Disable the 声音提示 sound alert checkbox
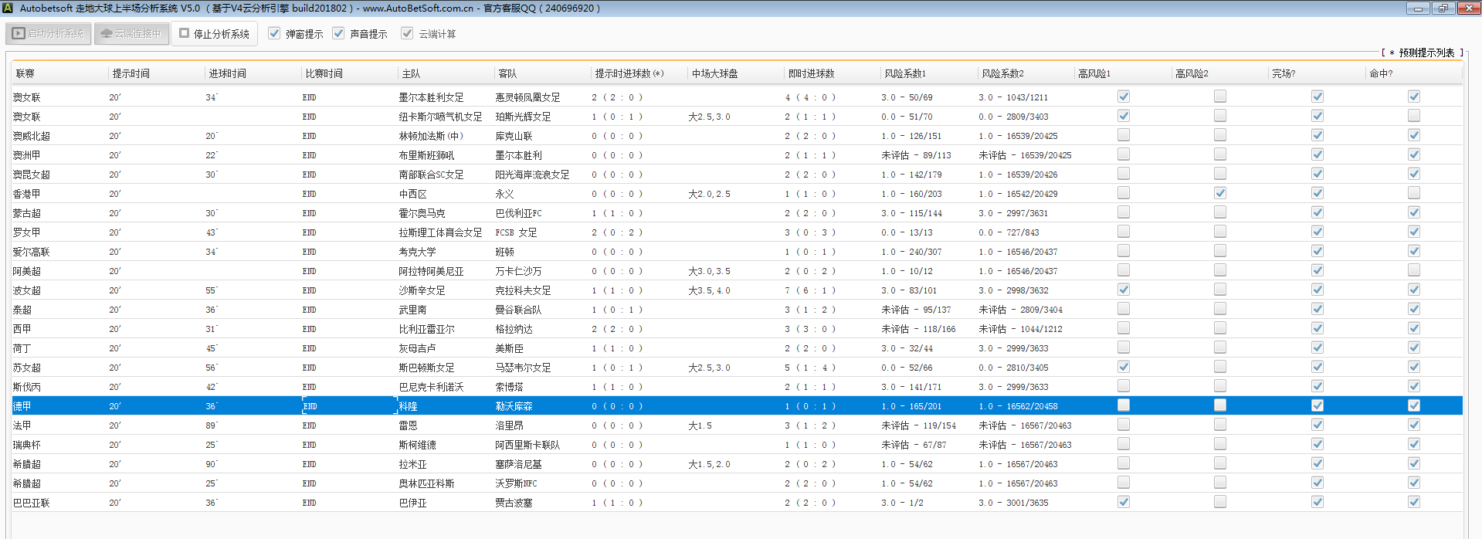Viewport: 1482px width, 539px height. tap(338, 33)
